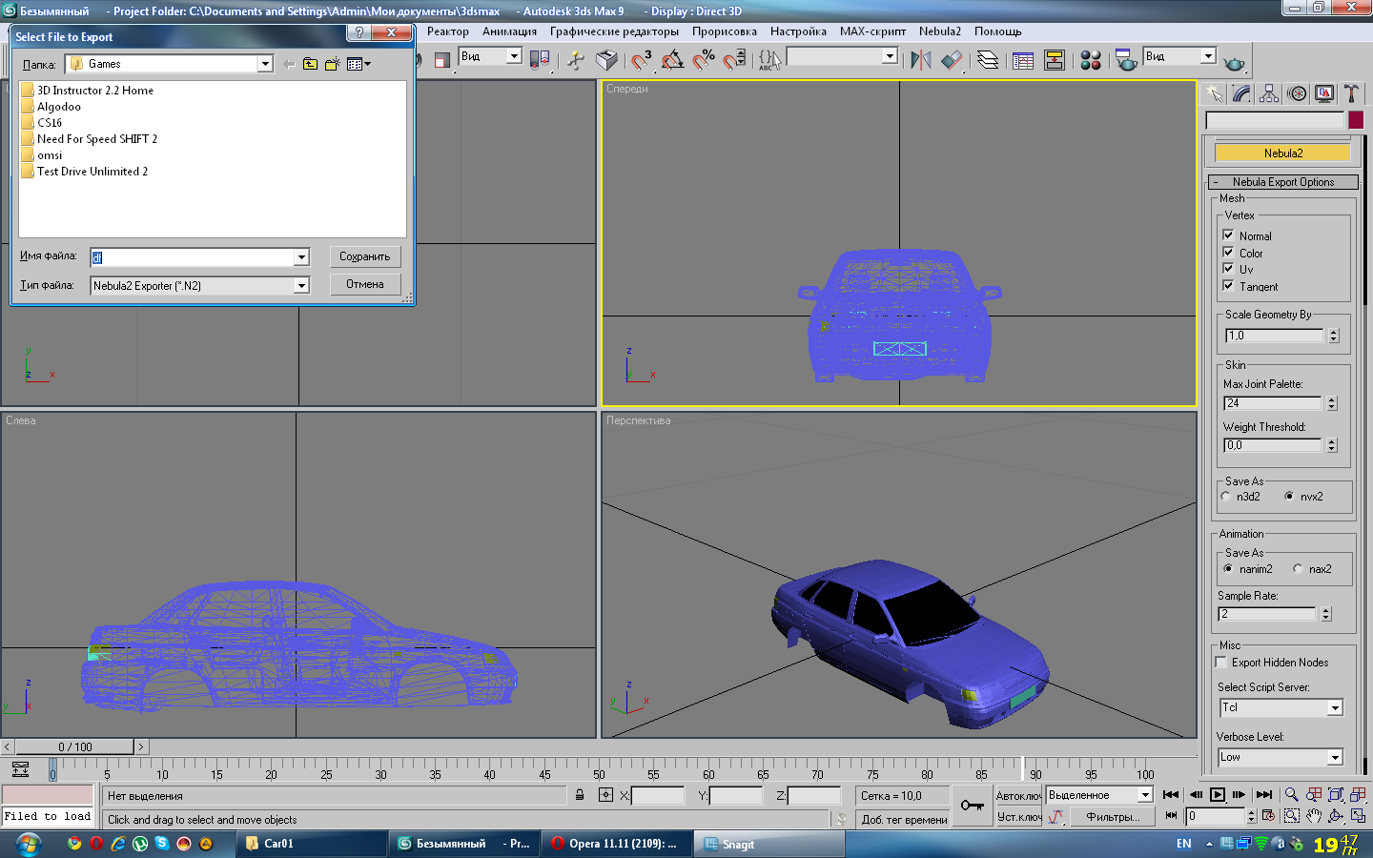Create new folder in export dialog
Viewport: 1373px width, 858px height.
[x=333, y=64]
